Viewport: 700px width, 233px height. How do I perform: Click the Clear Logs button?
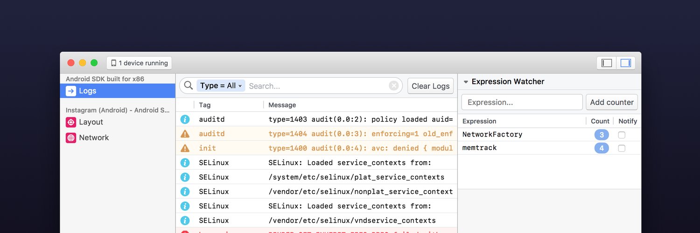[x=430, y=86]
